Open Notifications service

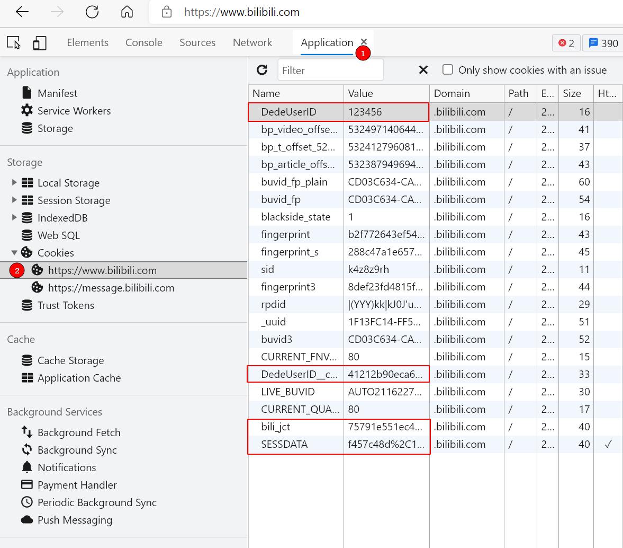click(x=67, y=467)
